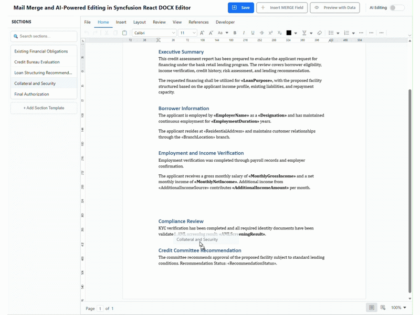Click the bullet list icon
The width and height of the screenshot is (420, 315).
(331, 33)
